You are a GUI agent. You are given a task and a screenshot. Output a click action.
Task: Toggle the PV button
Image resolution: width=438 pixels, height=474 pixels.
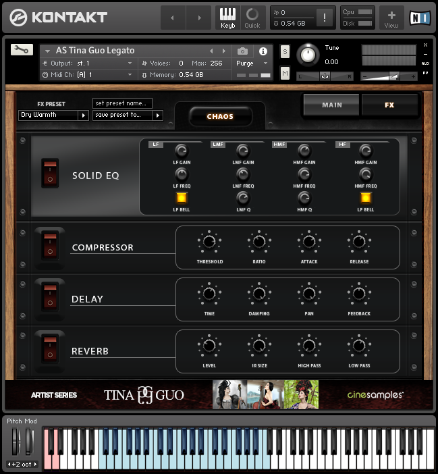425,73
